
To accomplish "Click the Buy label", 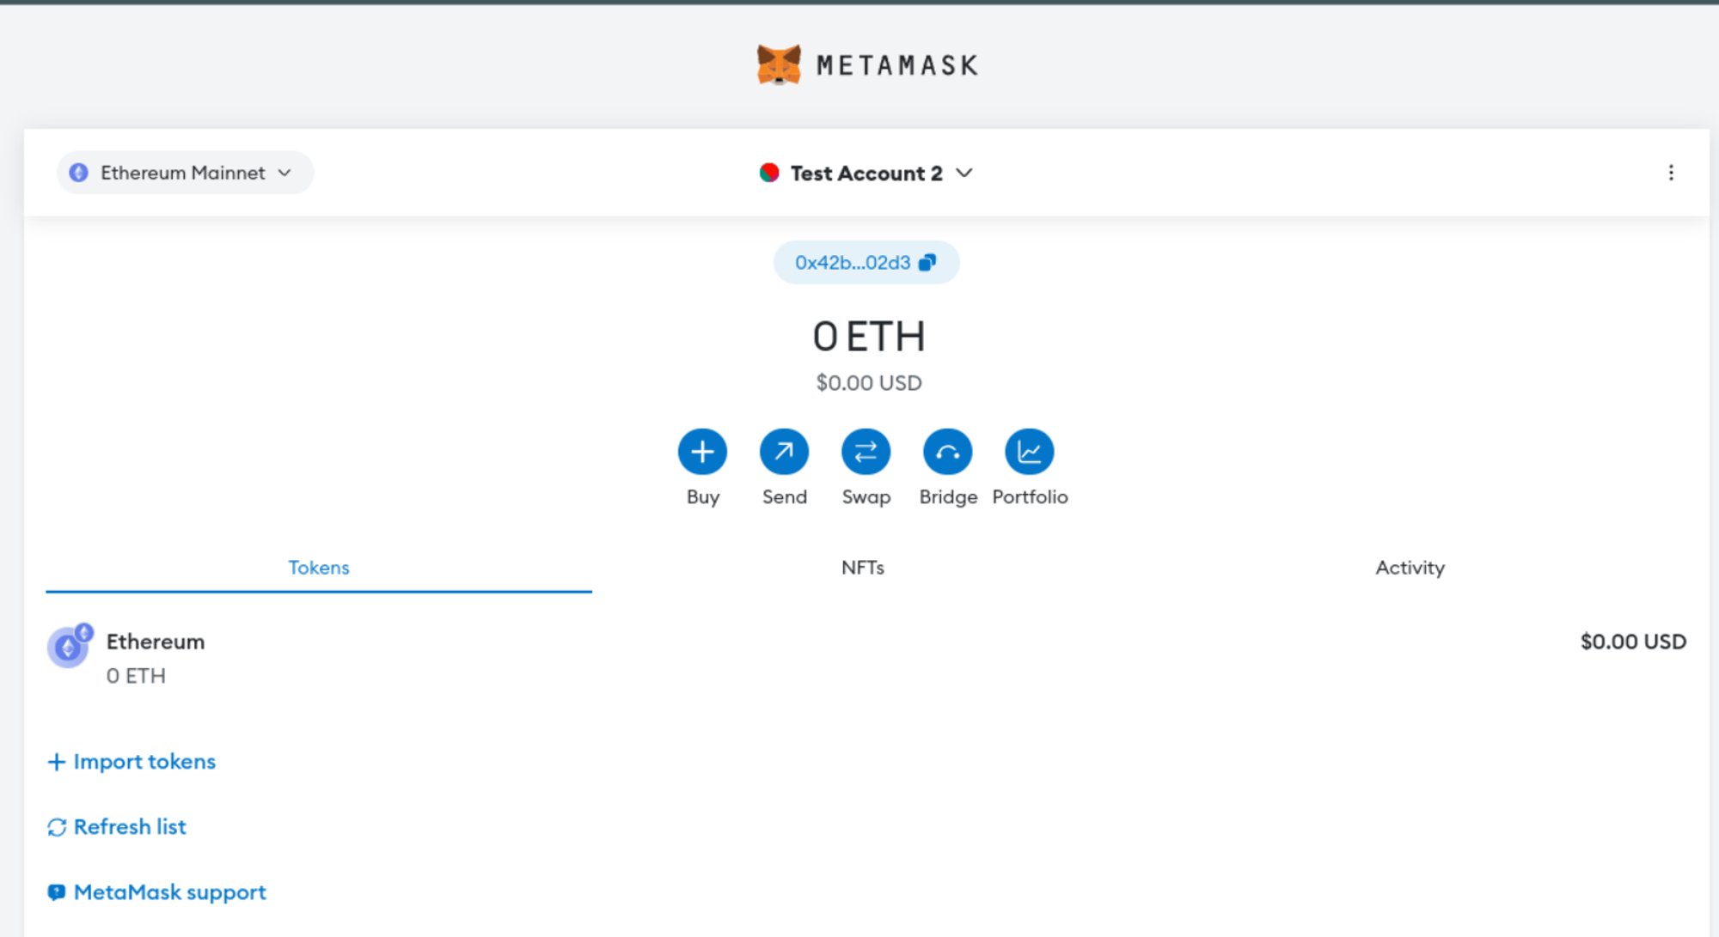I will pyautogui.click(x=703, y=497).
